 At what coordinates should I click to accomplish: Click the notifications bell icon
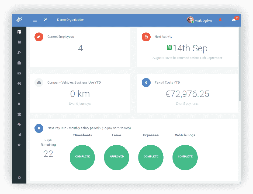[x=19, y=103]
